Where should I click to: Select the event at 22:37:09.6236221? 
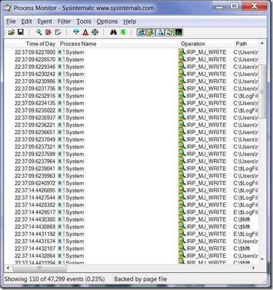[x=131, y=125]
